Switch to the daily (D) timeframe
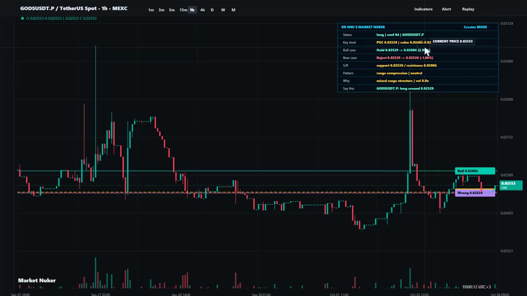527x296 pixels. click(212, 10)
